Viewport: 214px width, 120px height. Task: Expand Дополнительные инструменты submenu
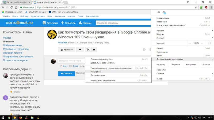182,59
